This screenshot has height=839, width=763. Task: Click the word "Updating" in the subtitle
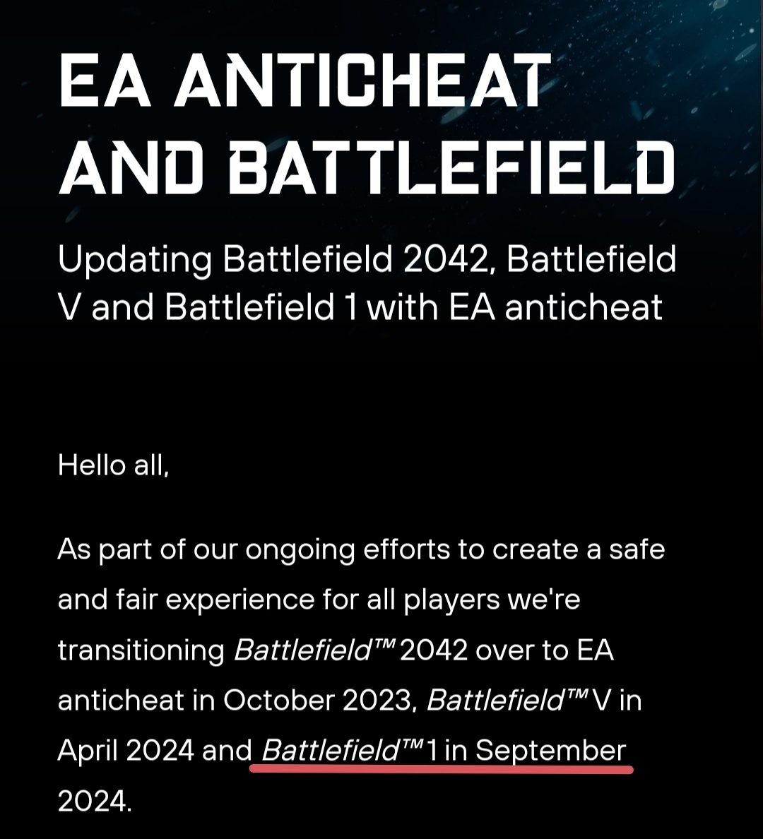pos(134,260)
